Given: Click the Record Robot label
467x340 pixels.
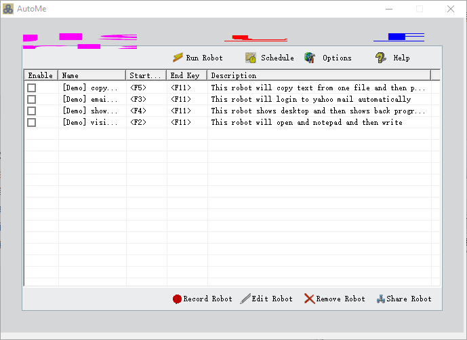Looking at the screenshot, I should (207, 299).
